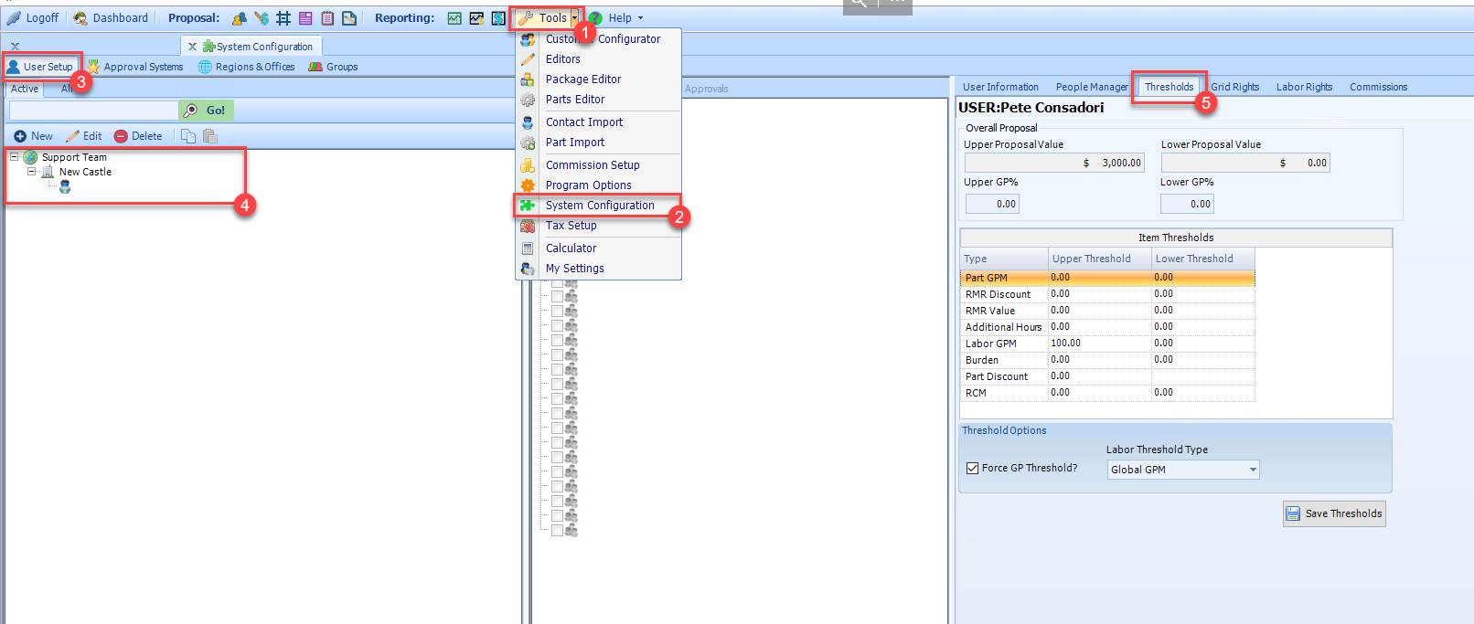
Task: Click the paste icon beside copy
Action: coord(209,136)
